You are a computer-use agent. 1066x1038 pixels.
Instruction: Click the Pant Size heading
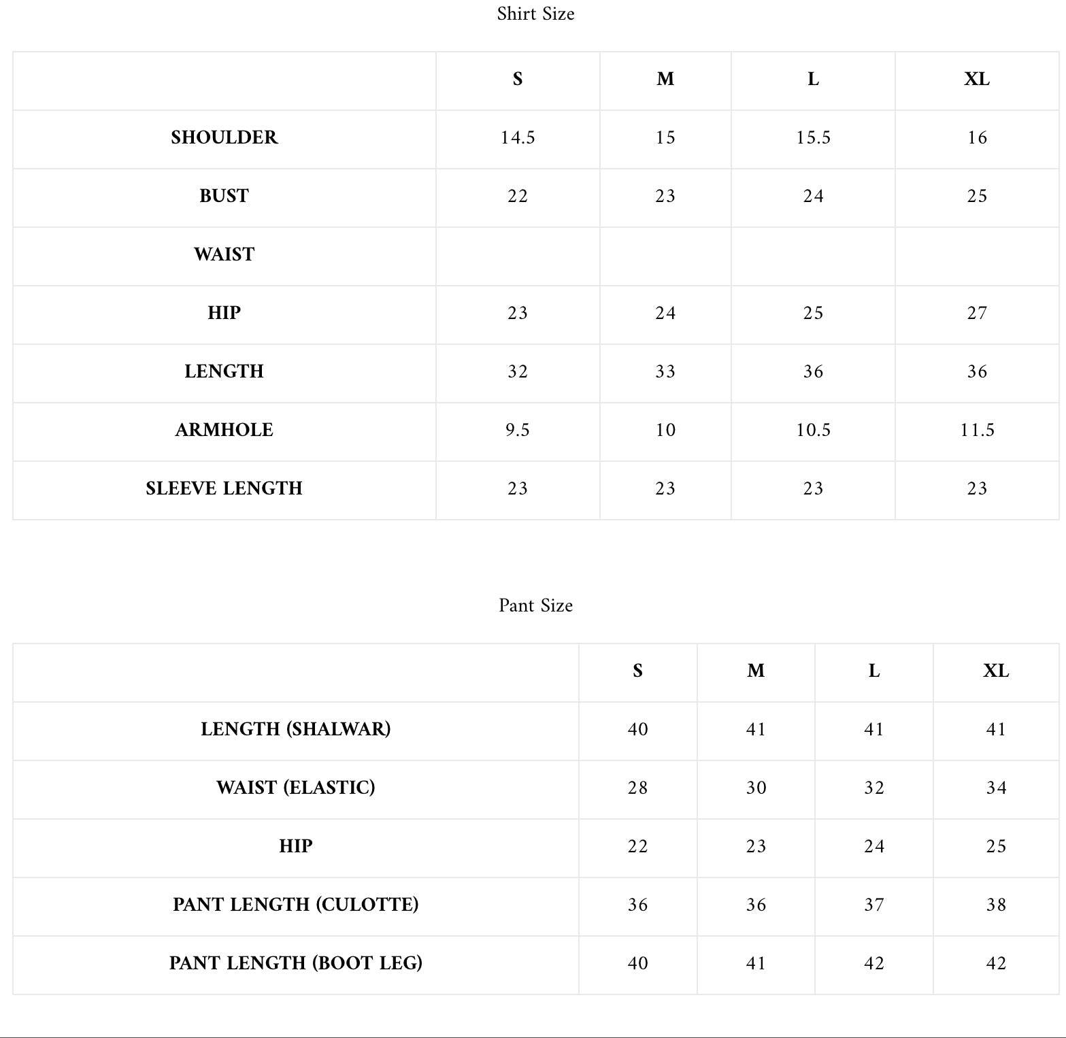535,605
